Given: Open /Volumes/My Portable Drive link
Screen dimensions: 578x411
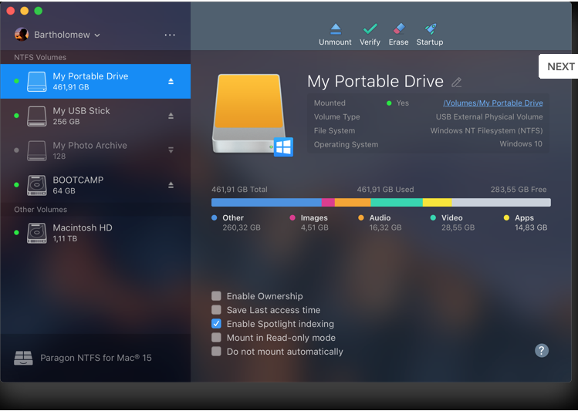Looking at the screenshot, I should tap(493, 103).
